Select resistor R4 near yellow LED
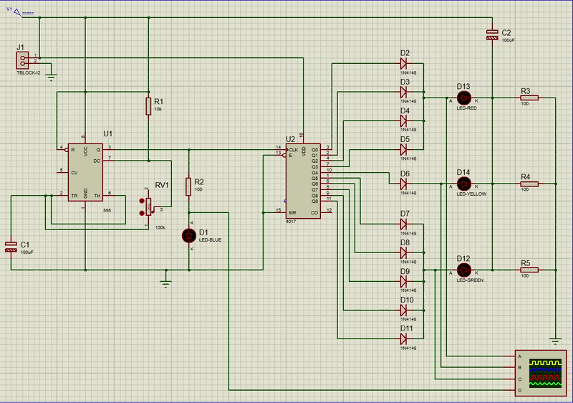Viewport: 573px width, 403px height. (x=529, y=184)
